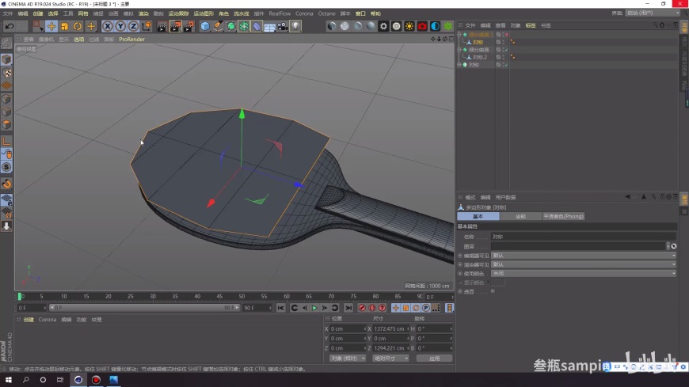The height and width of the screenshot is (387, 689).
Task: Select the Move tool in the top toolbar
Action: click(51, 26)
